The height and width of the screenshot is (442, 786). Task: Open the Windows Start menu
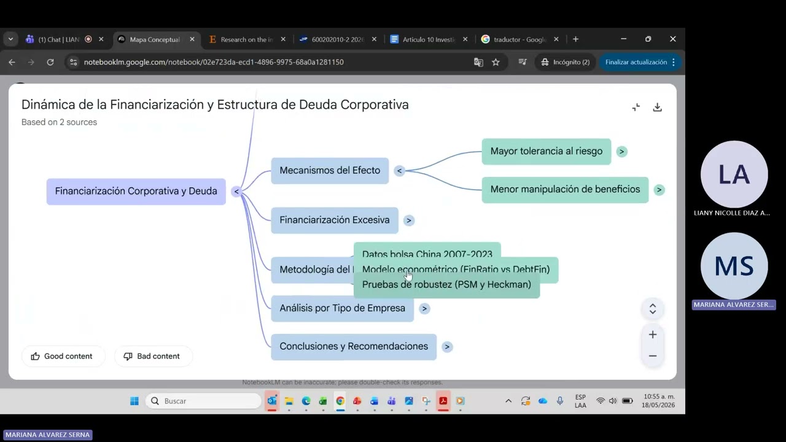point(134,401)
